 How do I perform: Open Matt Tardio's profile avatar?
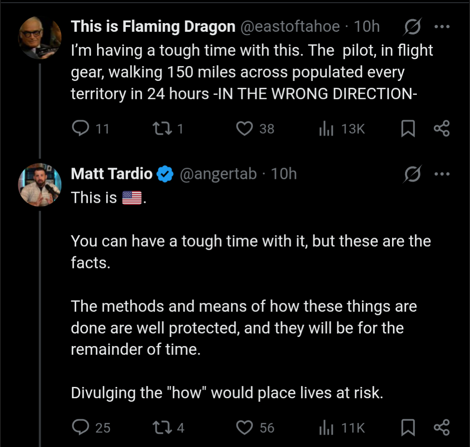pos(40,185)
